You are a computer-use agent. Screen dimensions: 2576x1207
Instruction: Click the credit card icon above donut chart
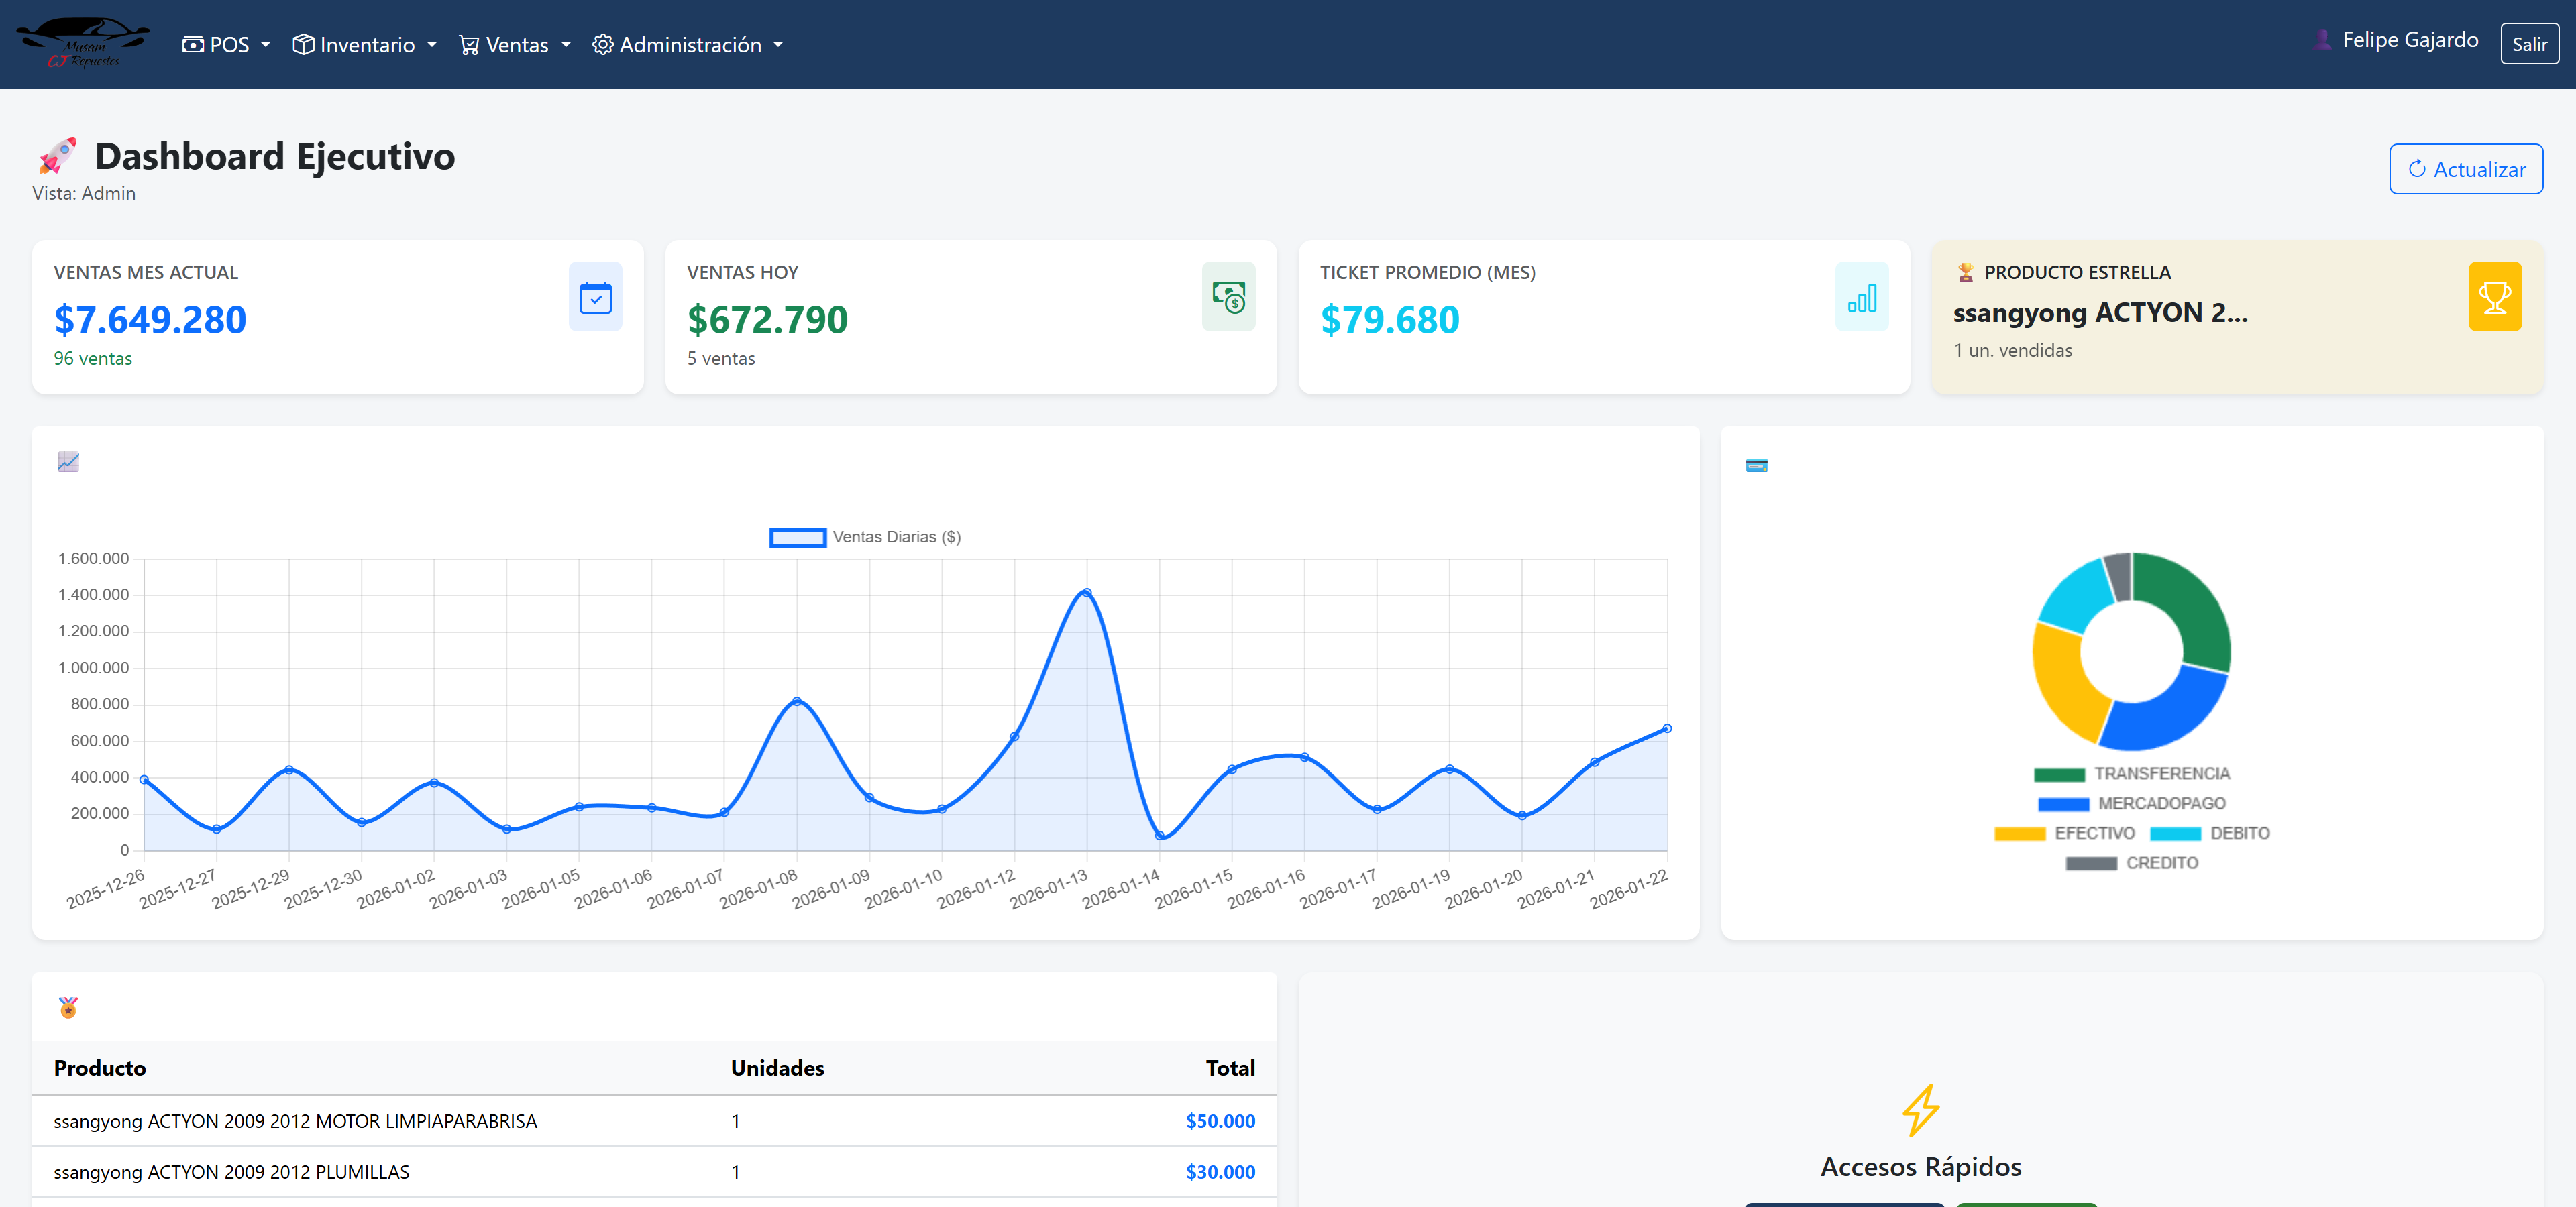point(1756,465)
